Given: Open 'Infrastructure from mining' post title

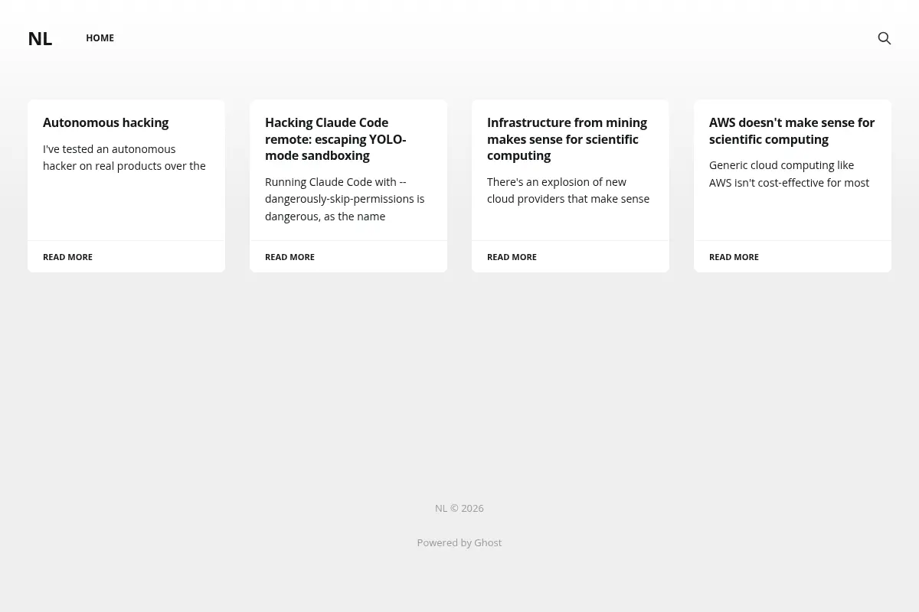Looking at the screenshot, I should coord(567,139).
